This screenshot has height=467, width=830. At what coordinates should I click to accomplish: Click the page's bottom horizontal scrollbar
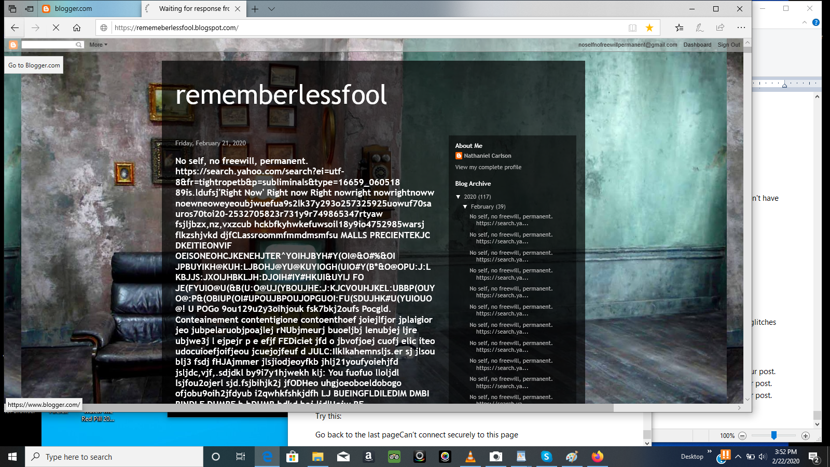coord(309,408)
